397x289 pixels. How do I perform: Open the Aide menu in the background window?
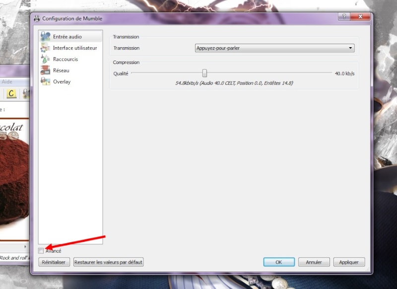7,81
